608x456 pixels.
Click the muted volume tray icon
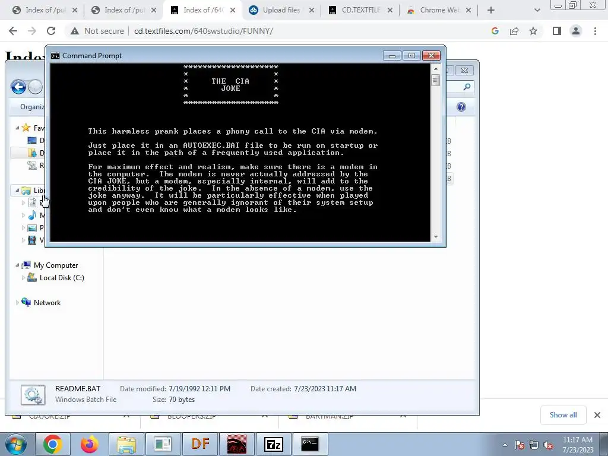click(548, 445)
